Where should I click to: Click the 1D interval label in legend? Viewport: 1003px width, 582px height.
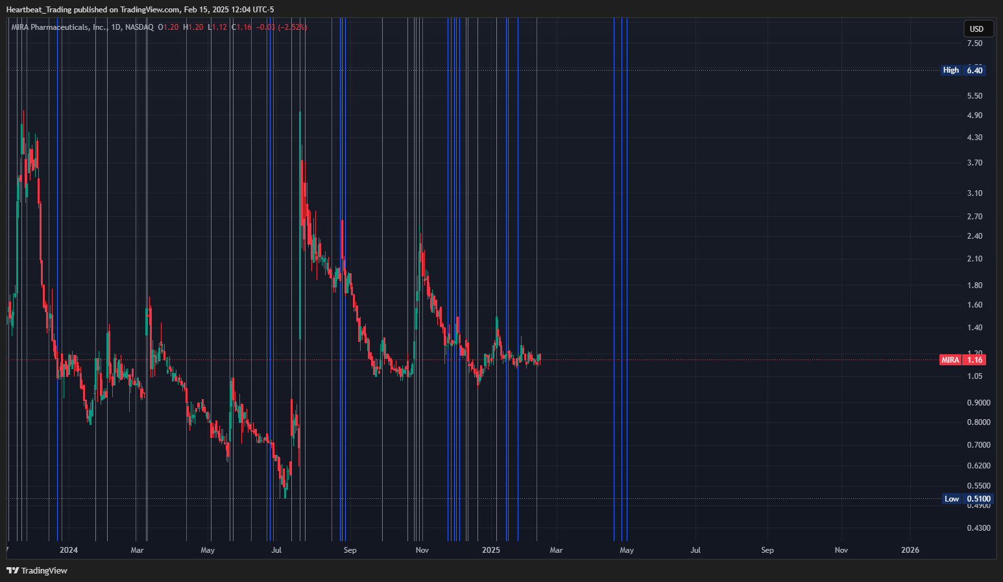point(116,27)
